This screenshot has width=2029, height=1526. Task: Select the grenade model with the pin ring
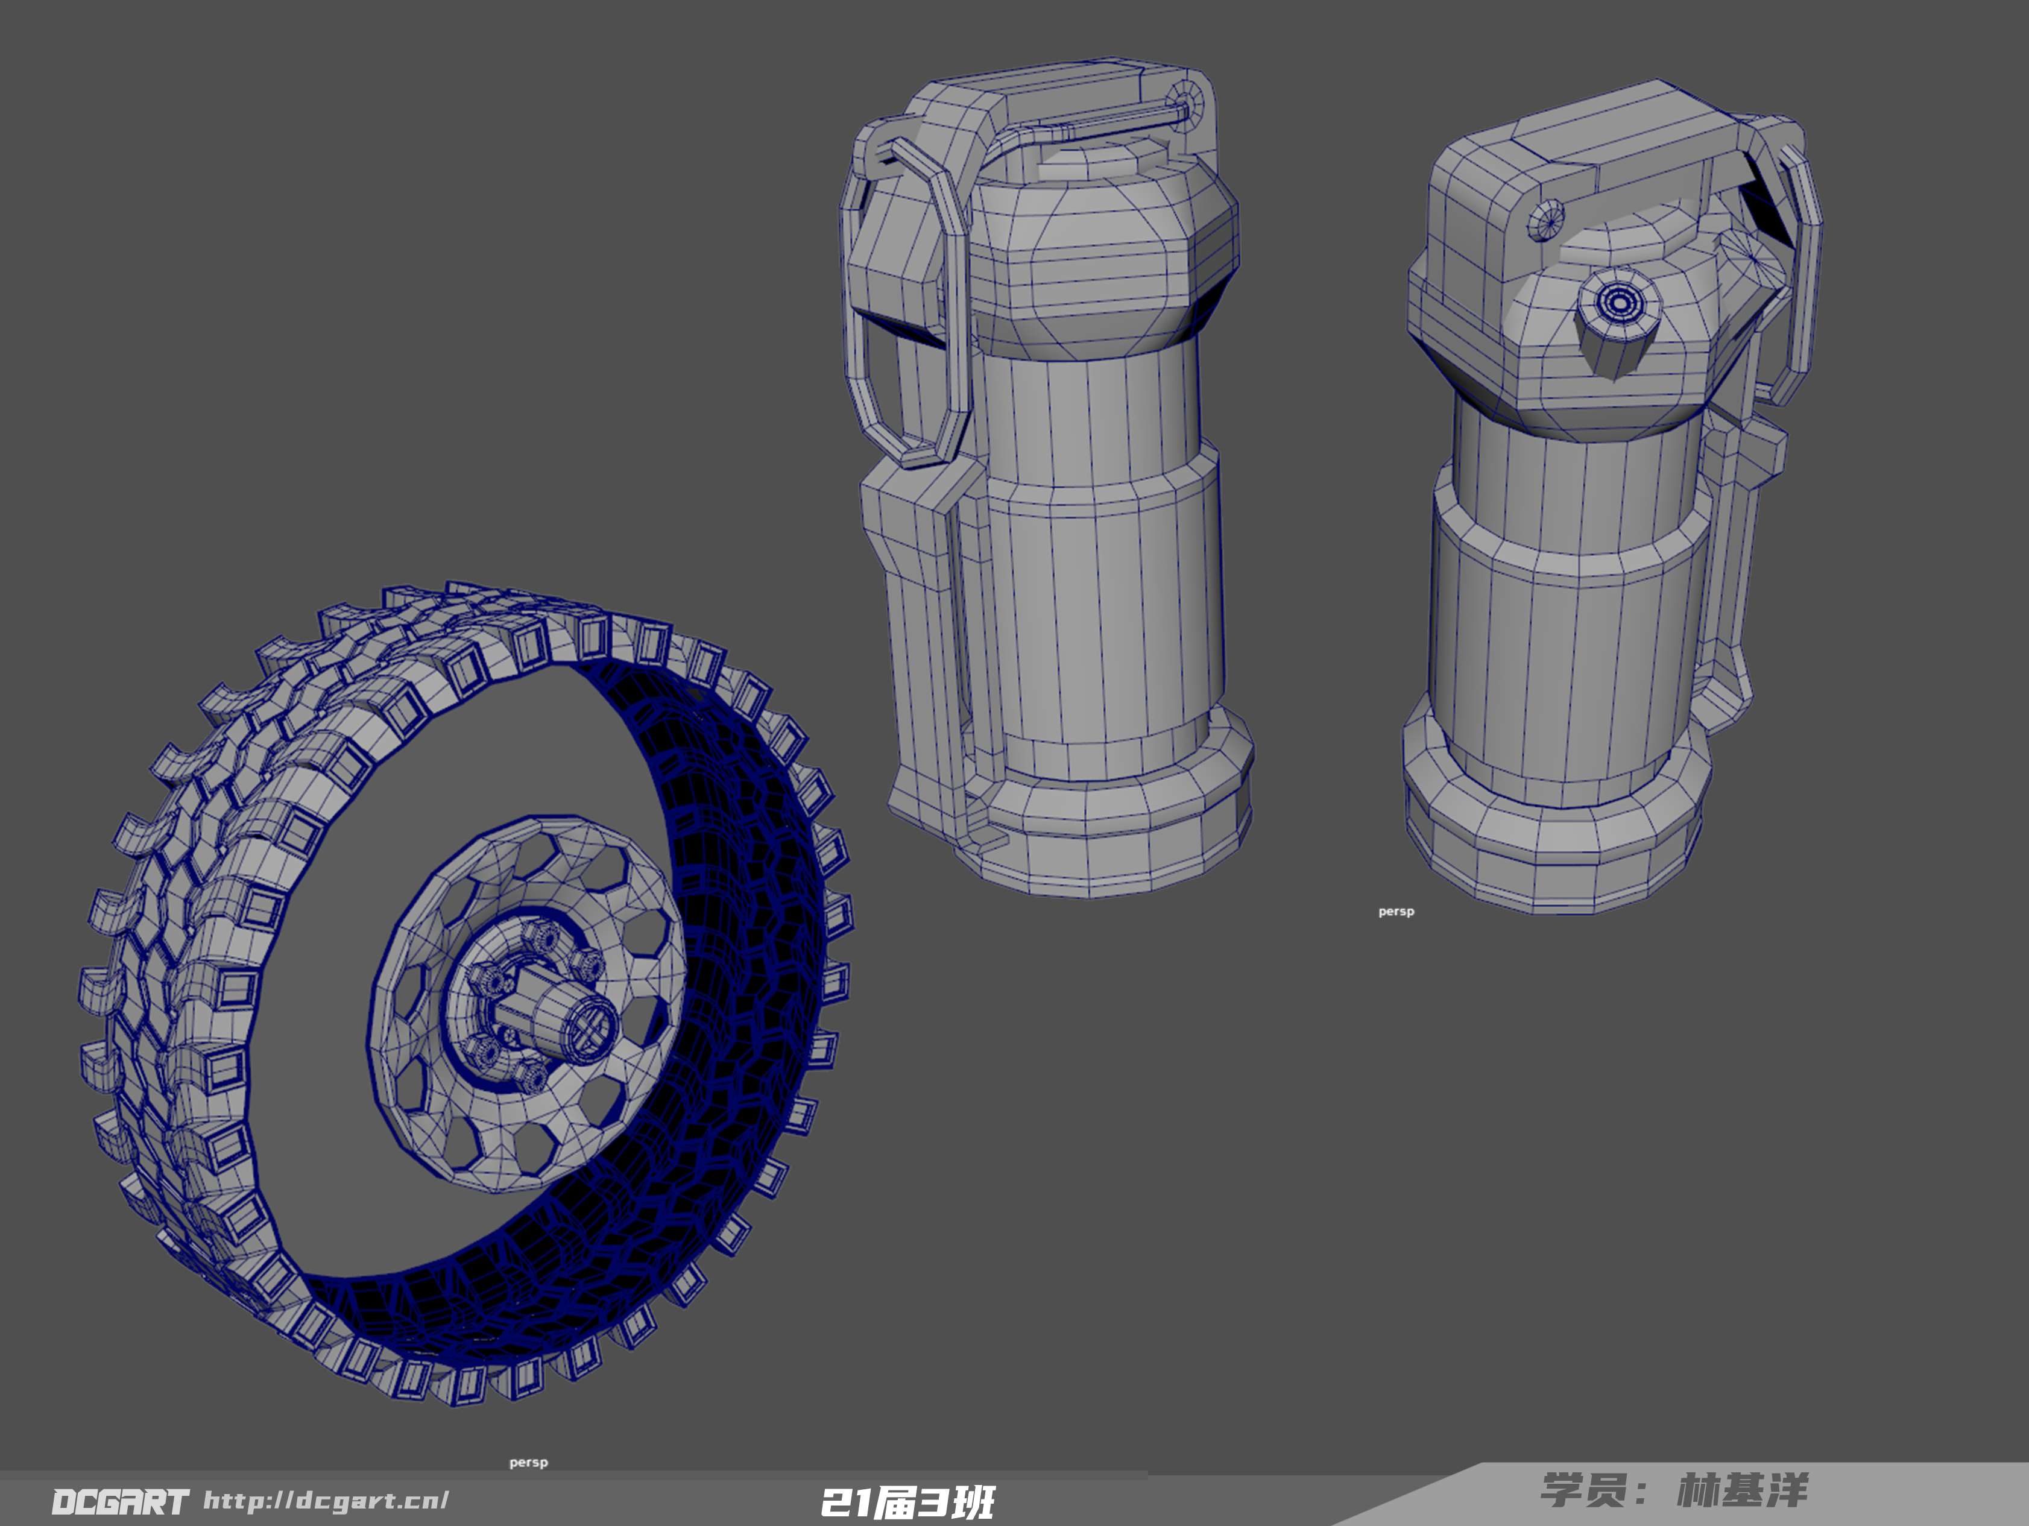1047,477
